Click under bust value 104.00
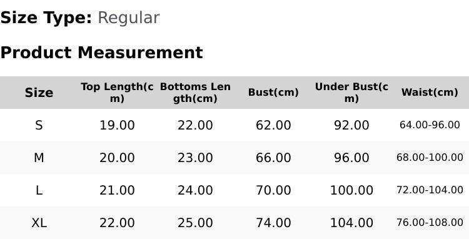 click(x=351, y=223)
